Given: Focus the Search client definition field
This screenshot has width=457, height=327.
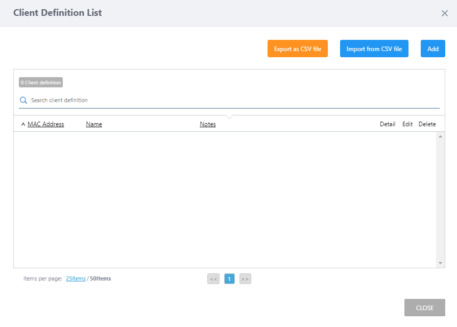Looking at the screenshot, I should (x=230, y=101).
